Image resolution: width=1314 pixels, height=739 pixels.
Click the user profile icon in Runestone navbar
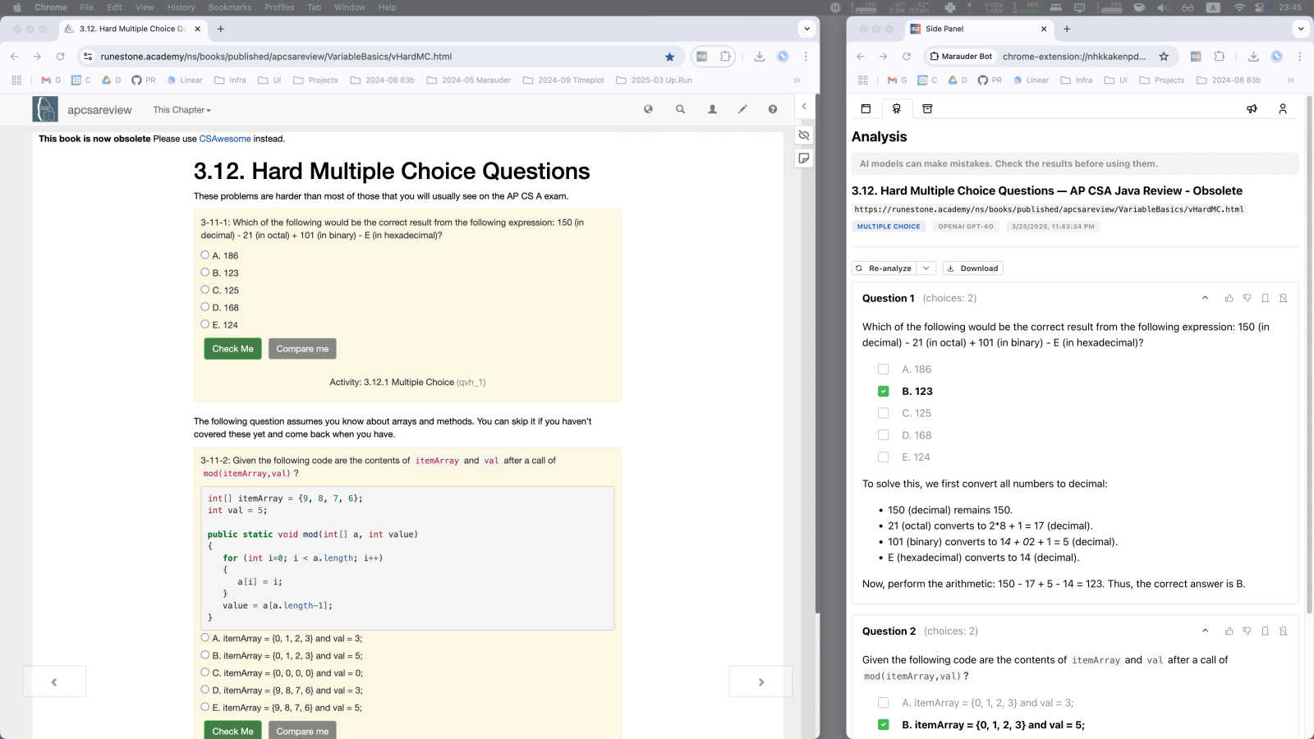point(712,109)
